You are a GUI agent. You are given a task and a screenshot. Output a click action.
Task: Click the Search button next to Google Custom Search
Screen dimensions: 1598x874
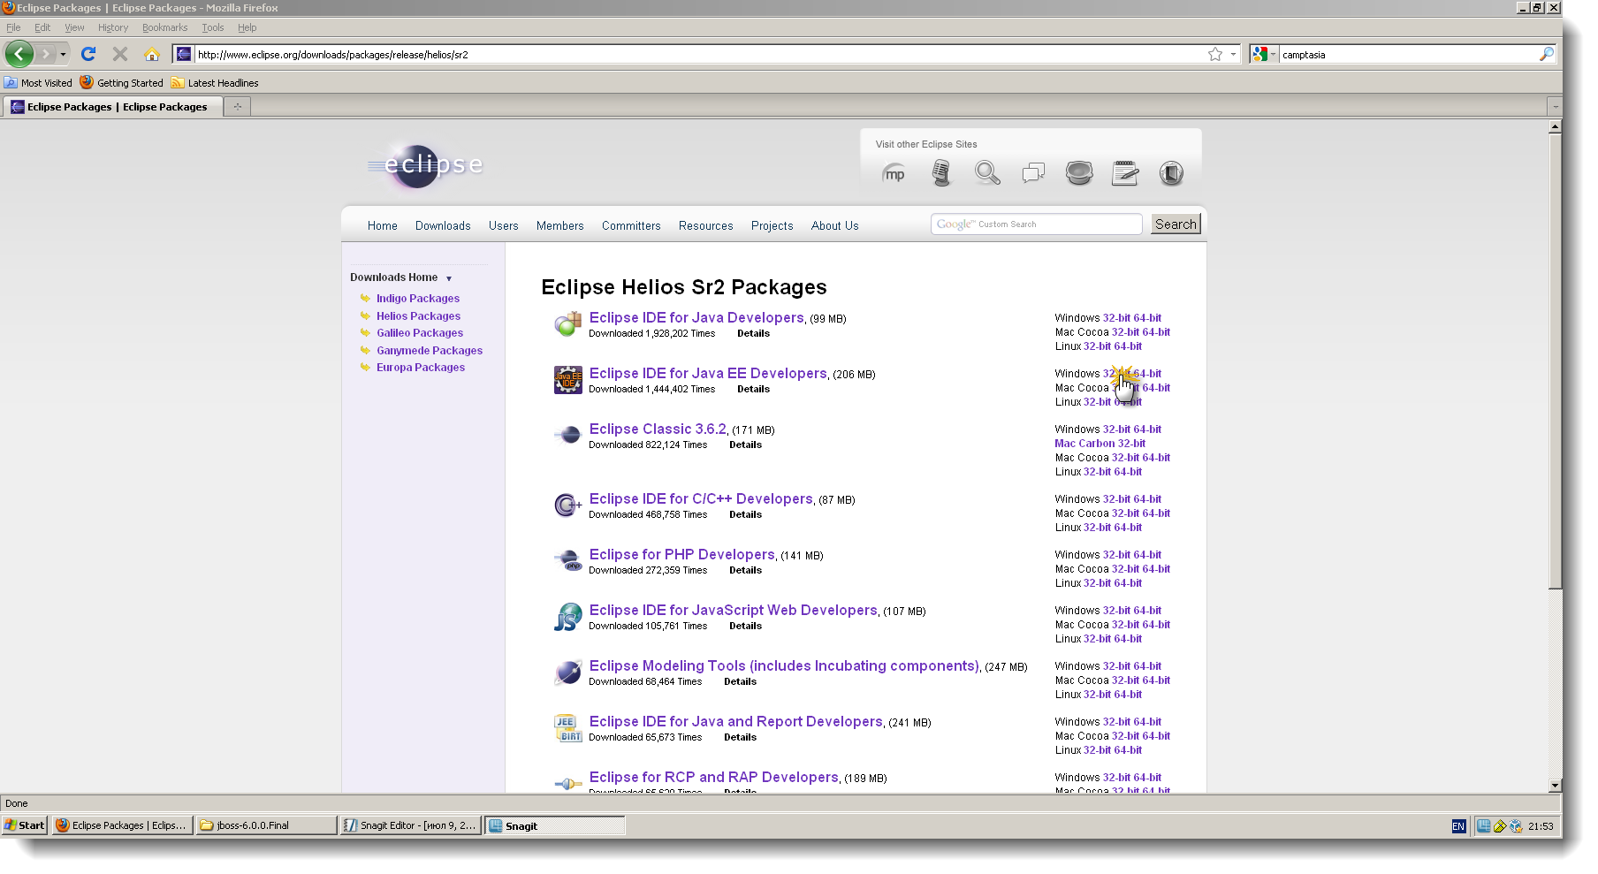click(x=1176, y=224)
